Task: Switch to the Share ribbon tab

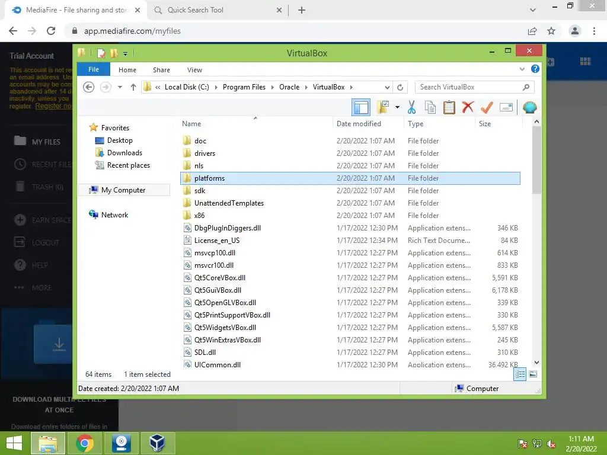Action: [161, 70]
